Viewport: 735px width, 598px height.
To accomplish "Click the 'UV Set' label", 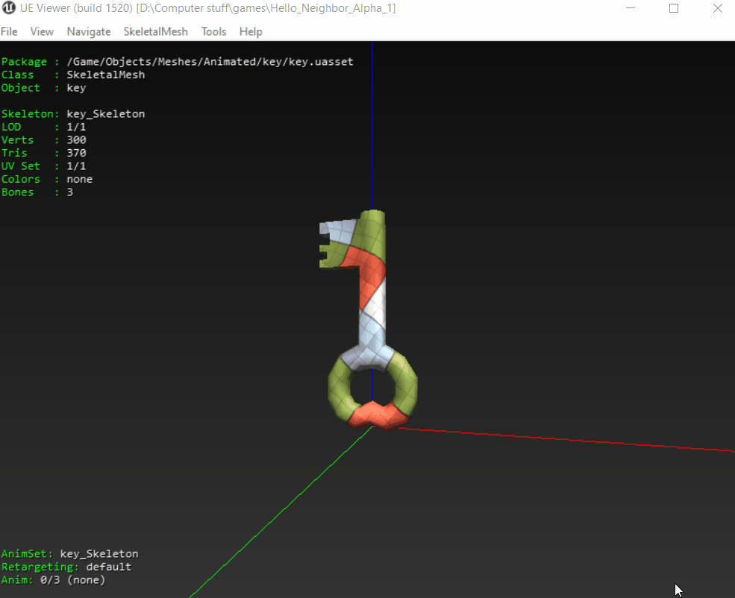I will pos(21,166).
